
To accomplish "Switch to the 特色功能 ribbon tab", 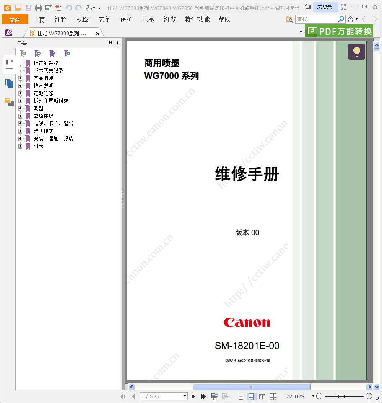I will pyautogui.click(x=197, y=20).
